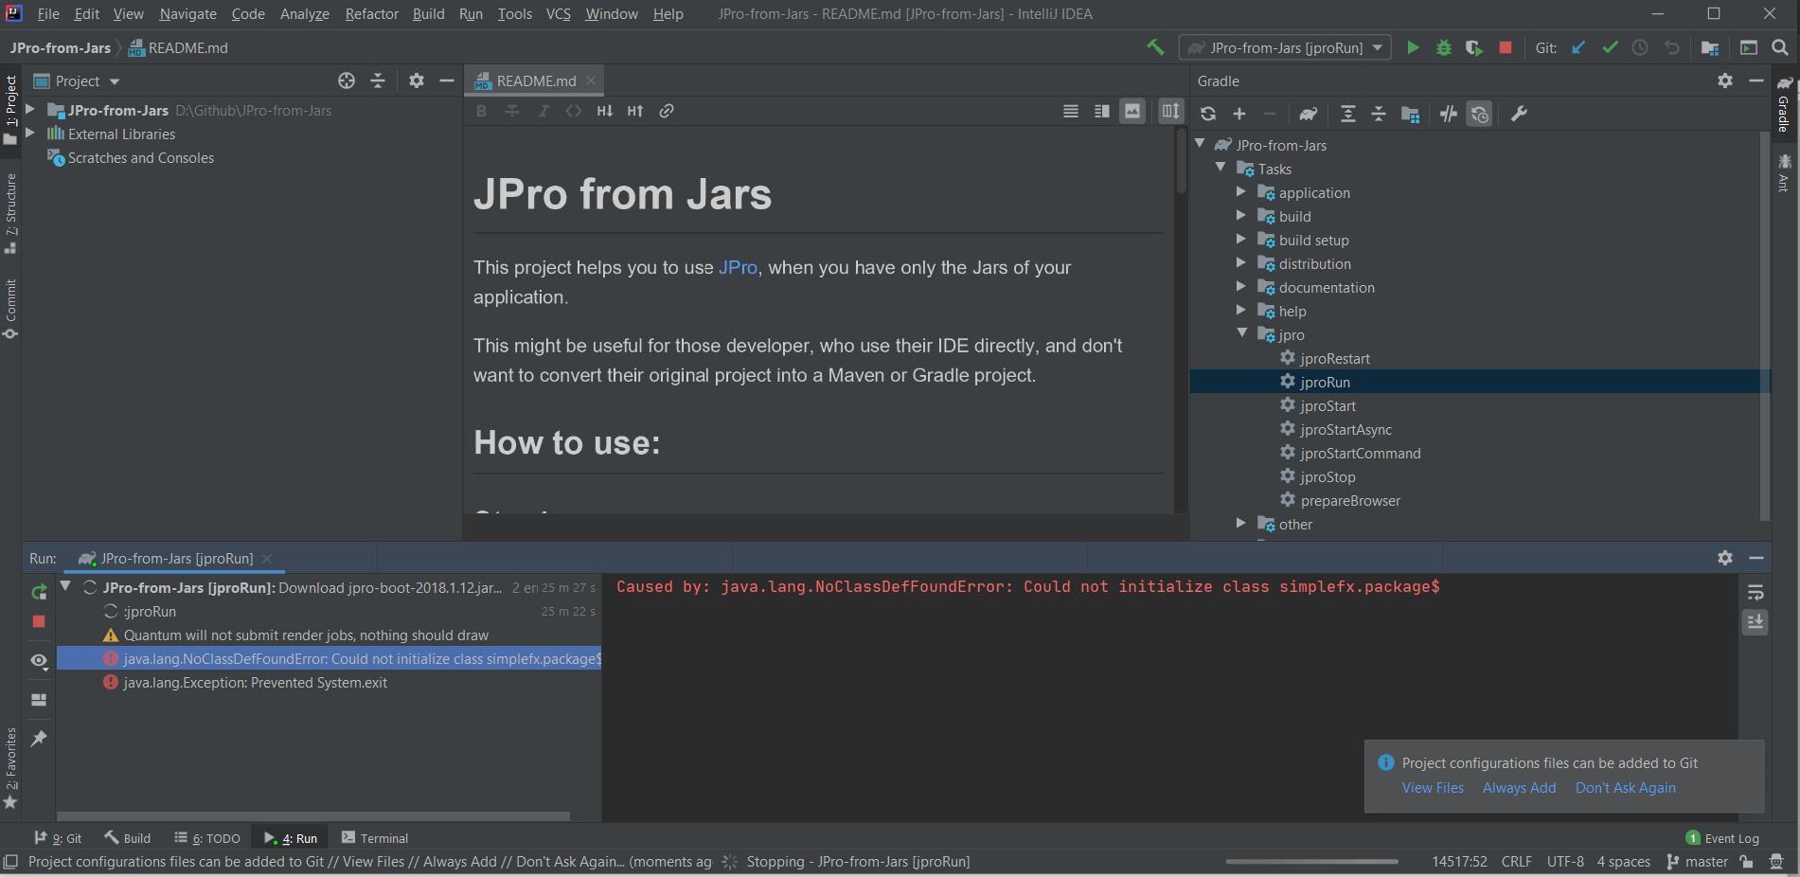The width and height of the screenshot is (1800, 877).
Task: Reload all Gradle projects
Action: click(1208, 114)
